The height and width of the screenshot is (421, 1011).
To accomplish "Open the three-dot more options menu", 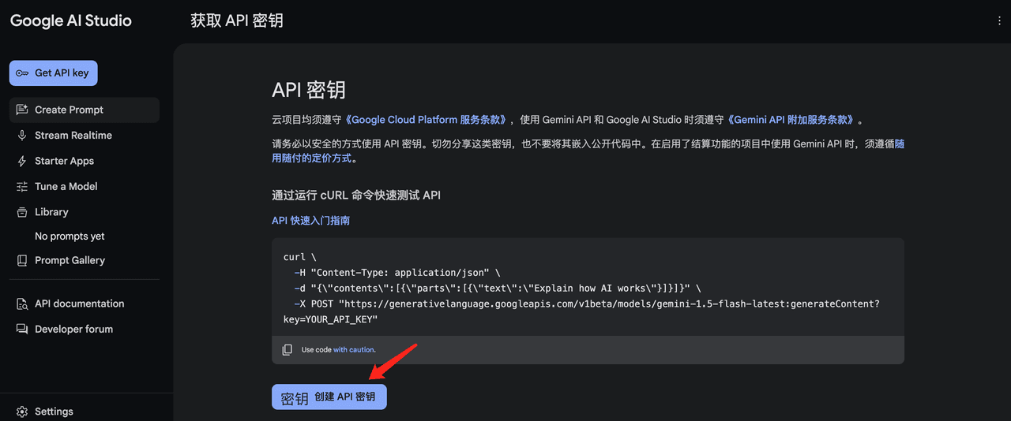I will (999, 21).
